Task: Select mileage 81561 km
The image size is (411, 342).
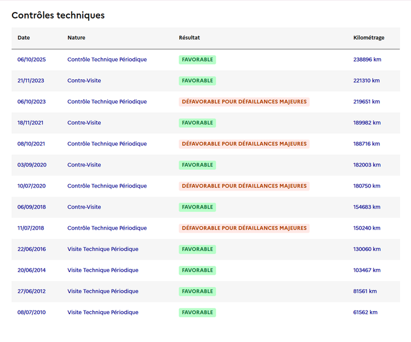Action: (x=365, y=291)
